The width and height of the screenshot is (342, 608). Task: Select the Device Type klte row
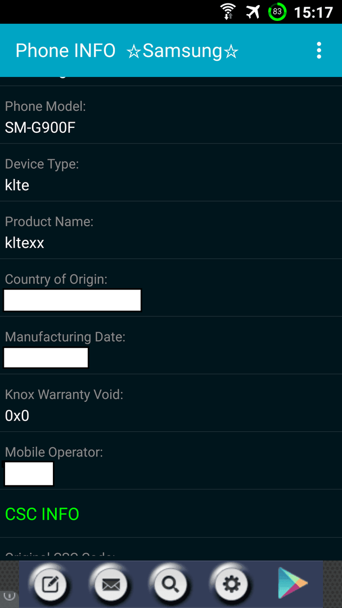tap(171, 172)
